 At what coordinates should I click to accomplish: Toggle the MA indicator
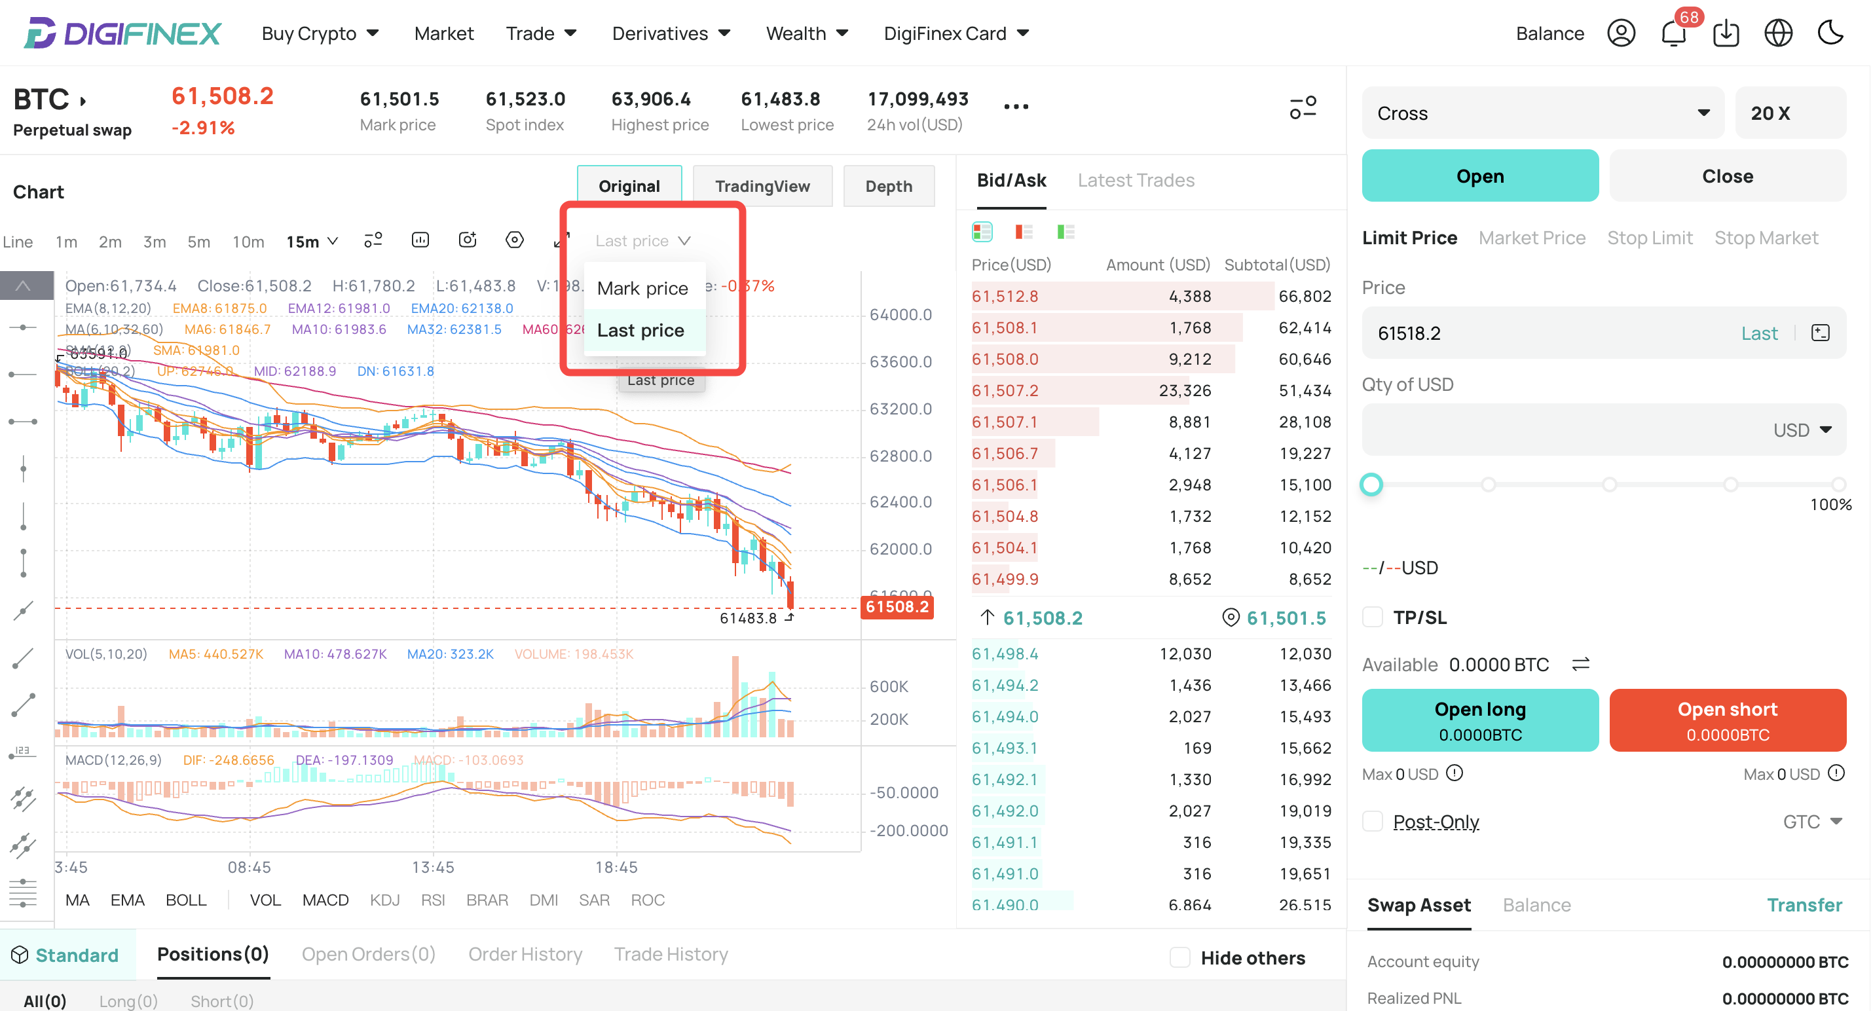77,900
